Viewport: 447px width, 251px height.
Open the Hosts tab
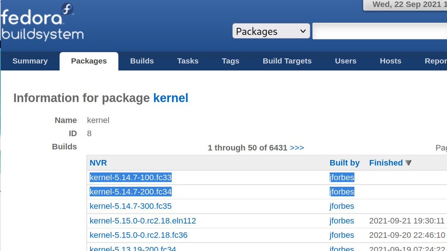[x=390, y=61]
